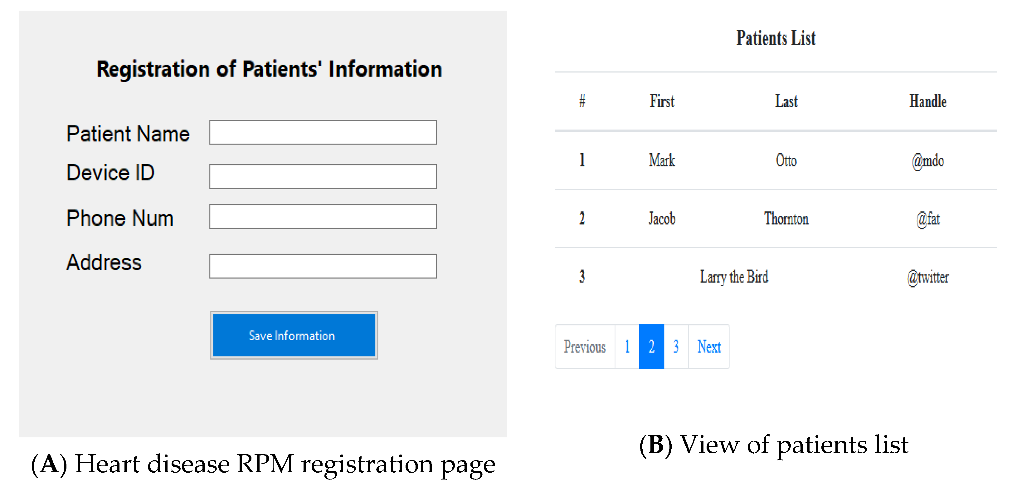Image resolution: width=1012 pixels, height=487 pixels.
Task: Click the Patient Name input field
Action: [x=323, y=132]
